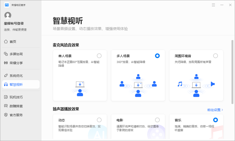Click the 关闭降噪，拾取周围所有声音 description
This screenshot has width=235, height=141.
[193, 62]
